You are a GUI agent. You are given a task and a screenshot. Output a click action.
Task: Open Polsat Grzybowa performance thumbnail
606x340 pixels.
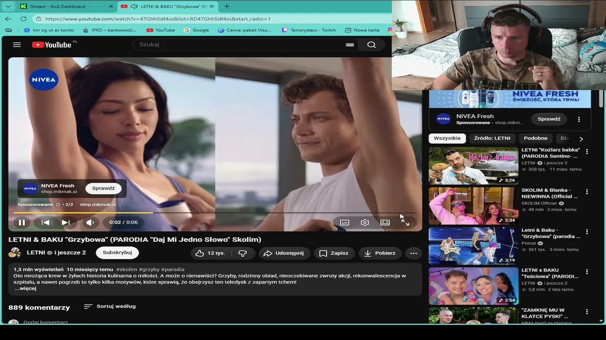[473, 246]
